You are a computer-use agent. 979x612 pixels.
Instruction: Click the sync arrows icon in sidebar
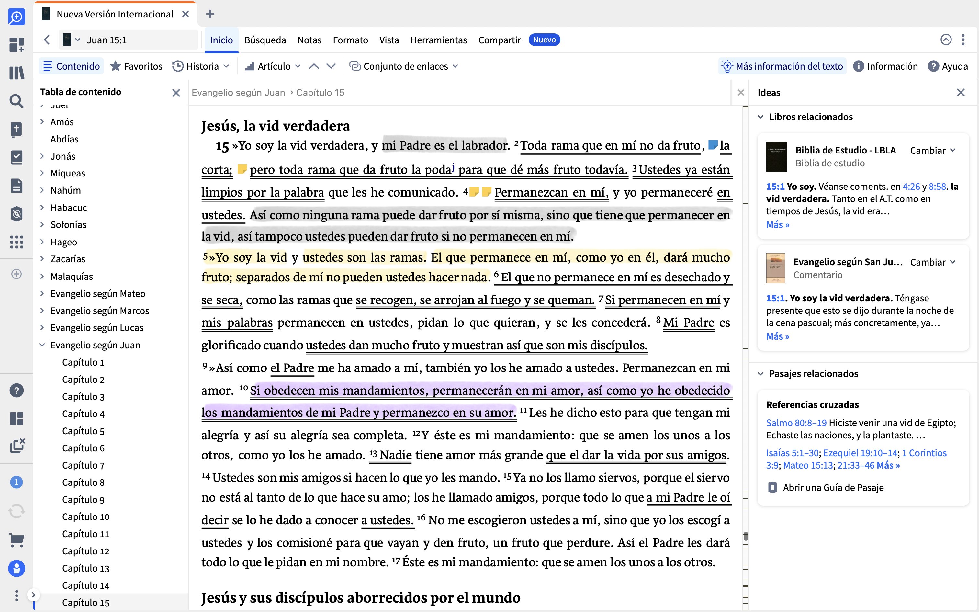[17, 511]
